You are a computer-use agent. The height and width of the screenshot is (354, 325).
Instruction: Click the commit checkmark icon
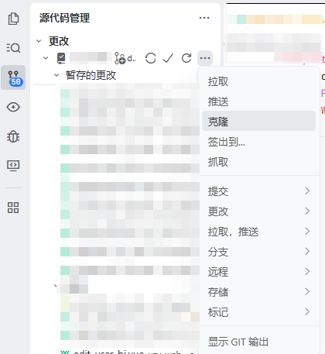[x=168, y=58]
